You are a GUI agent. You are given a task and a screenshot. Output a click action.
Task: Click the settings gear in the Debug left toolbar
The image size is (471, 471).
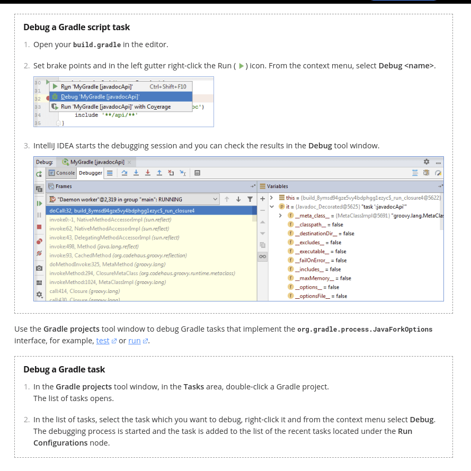(39, 295)
